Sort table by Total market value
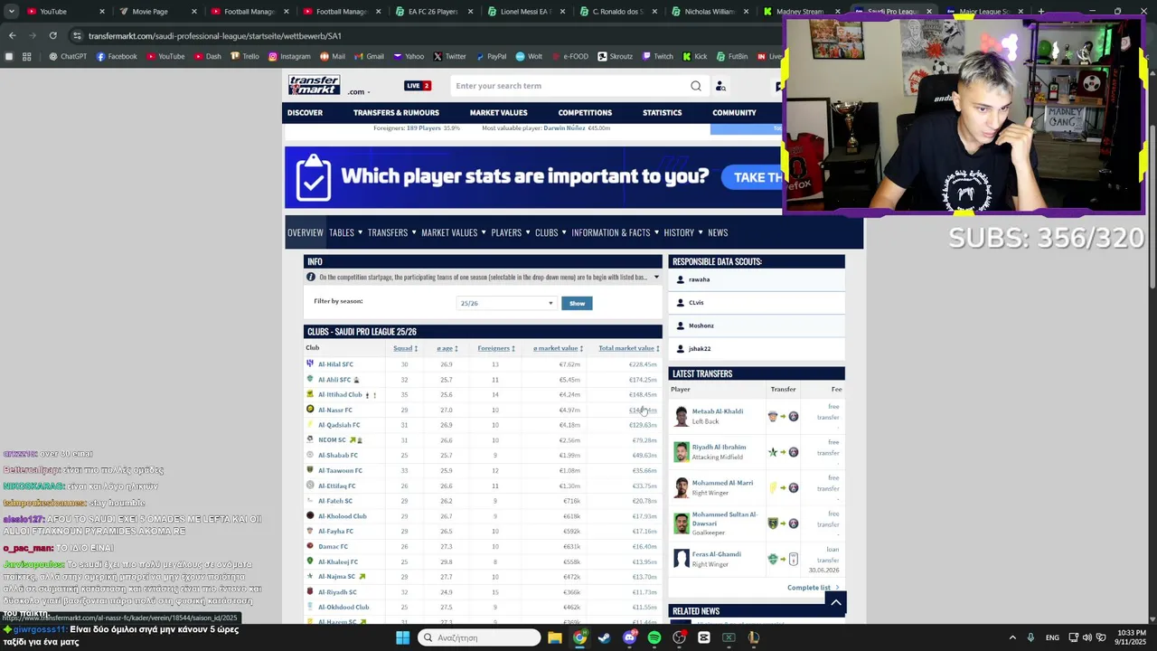Image resolution: width=1157 pixels, height=651 pixels. click(629, 348)
